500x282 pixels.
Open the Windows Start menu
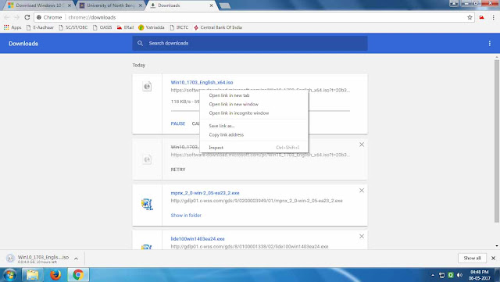(x=9, y=275)
